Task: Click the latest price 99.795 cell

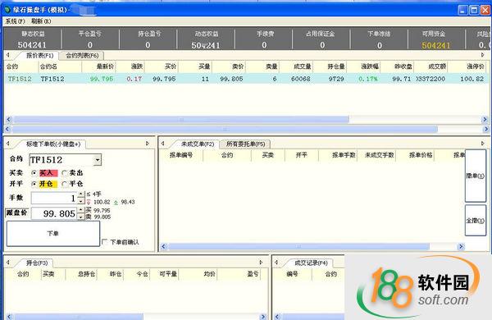Action: (x=102, y=79)
